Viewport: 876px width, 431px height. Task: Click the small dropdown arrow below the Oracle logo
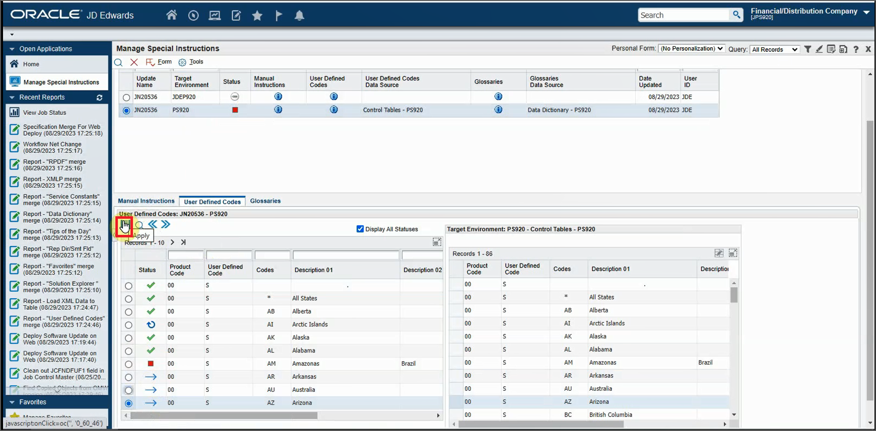tap(12, 35)
